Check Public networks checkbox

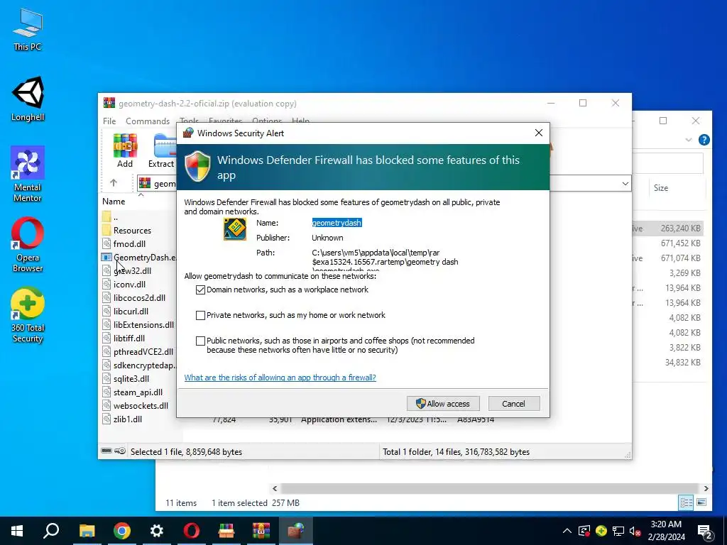(x=200, y=341)
